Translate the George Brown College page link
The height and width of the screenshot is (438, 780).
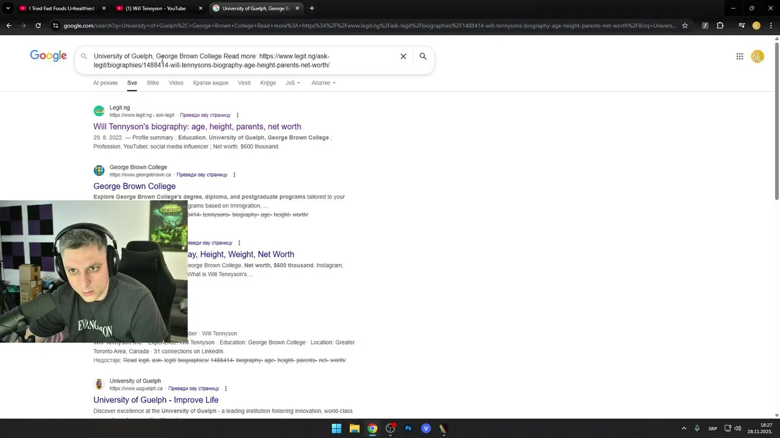(x=202, y=175)
